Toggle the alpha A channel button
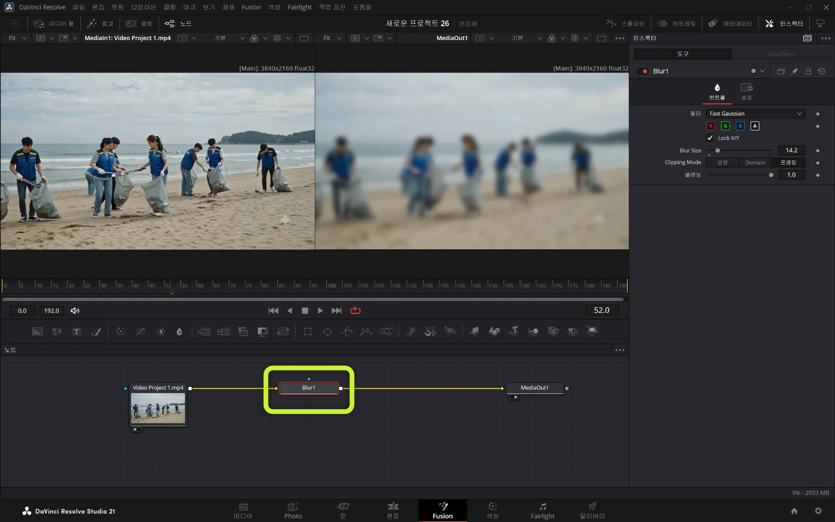 coord(755,126)
